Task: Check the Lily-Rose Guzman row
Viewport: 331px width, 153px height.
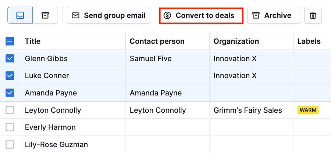Action: tap(10, 145)
